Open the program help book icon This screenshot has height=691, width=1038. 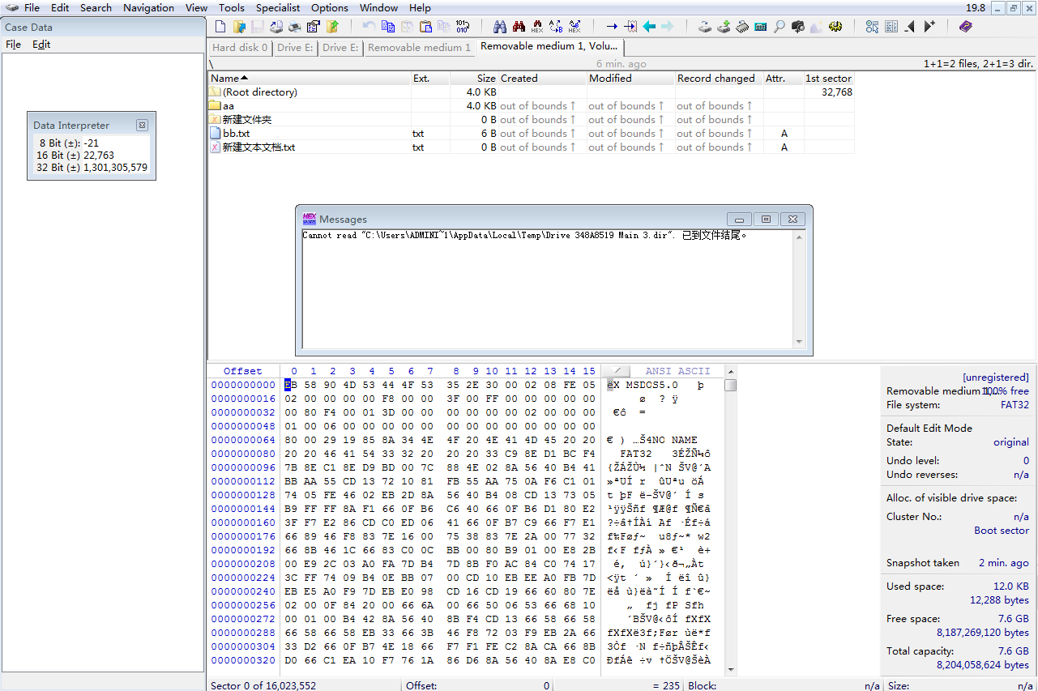[965, 26]
